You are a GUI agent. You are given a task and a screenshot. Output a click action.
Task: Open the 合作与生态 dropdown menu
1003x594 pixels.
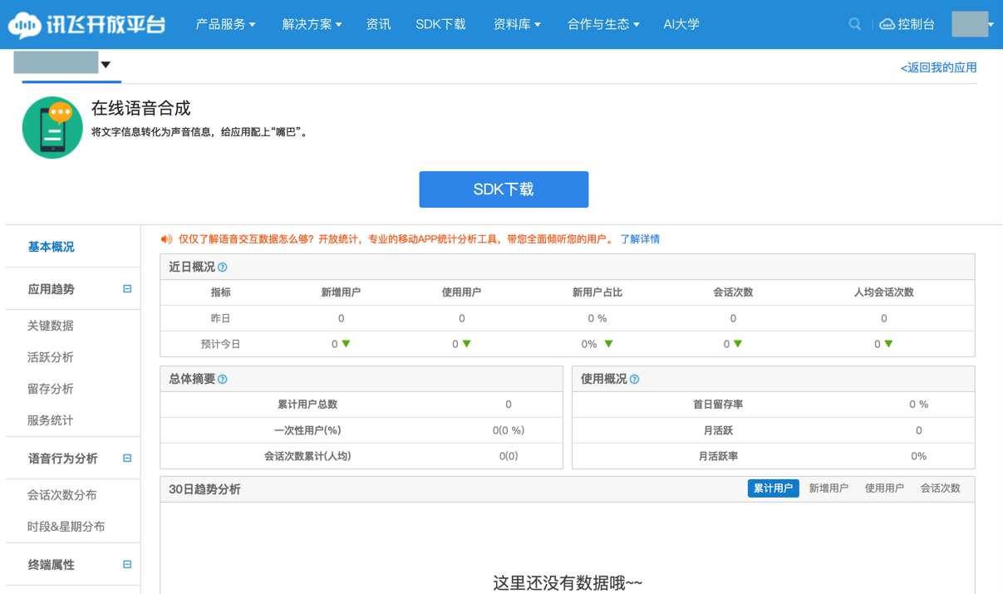(603, 24)
